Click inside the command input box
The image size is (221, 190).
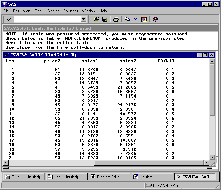tap(48, 19)
